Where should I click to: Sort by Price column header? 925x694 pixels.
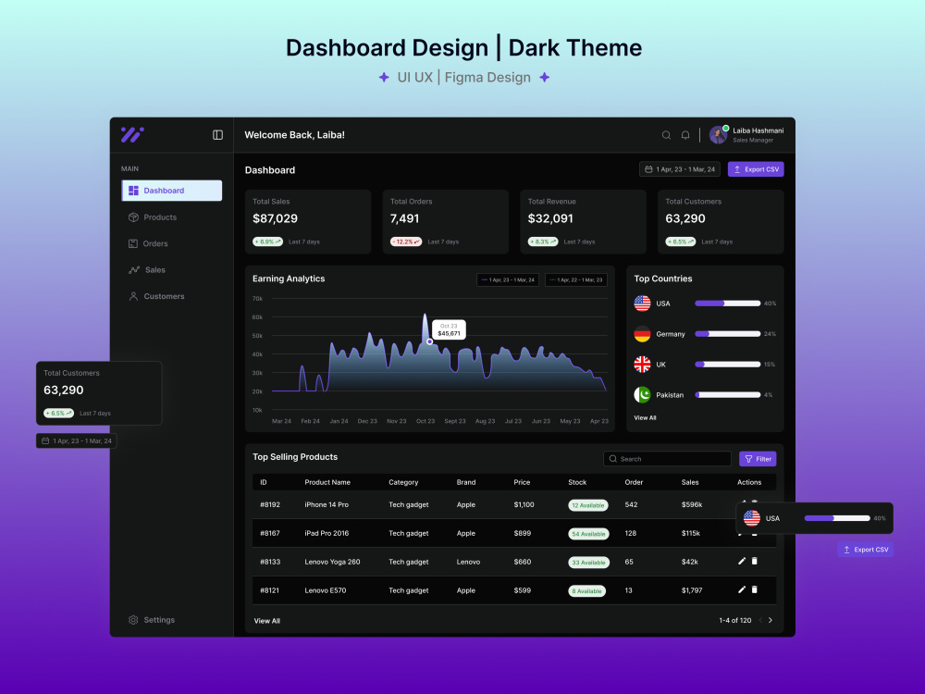point(522,482)
